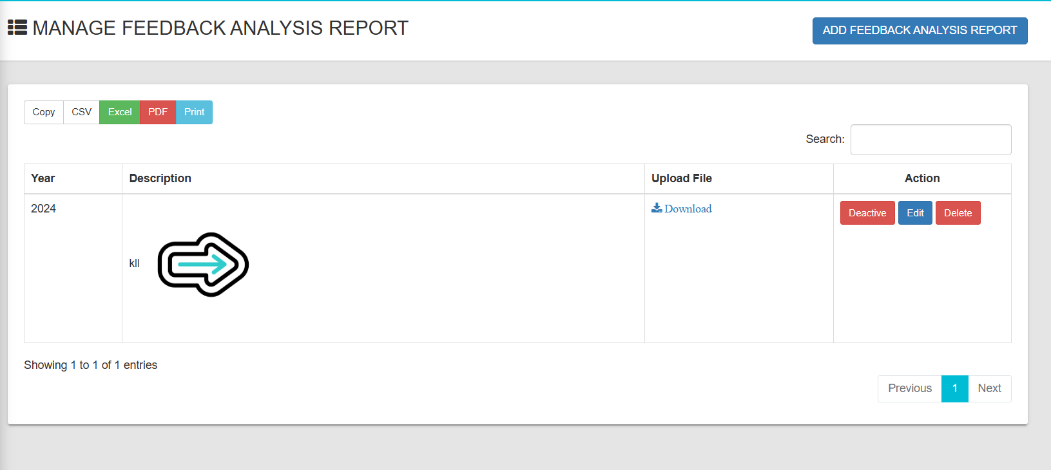
Task: Focus the Search input field
Action: click(x=930, y=140)
